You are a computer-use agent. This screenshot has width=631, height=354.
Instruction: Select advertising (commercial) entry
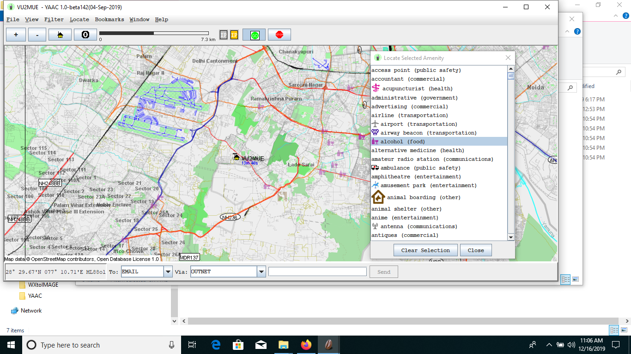tap(439, 106)
